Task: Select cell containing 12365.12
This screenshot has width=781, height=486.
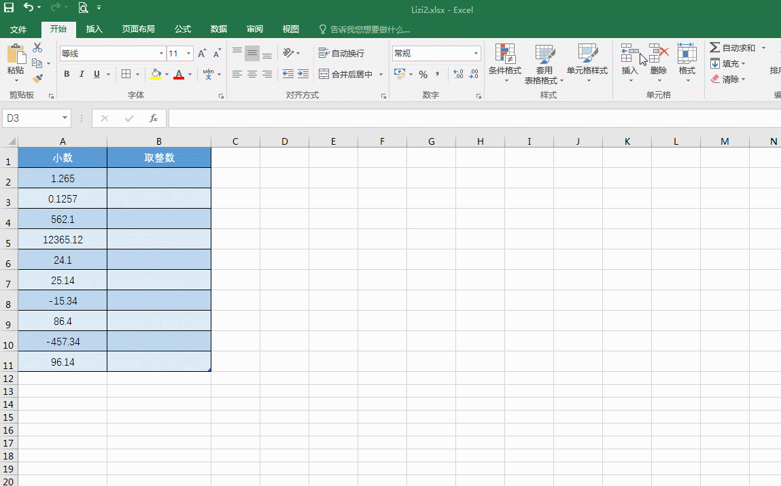Action: tap(63, 239)
